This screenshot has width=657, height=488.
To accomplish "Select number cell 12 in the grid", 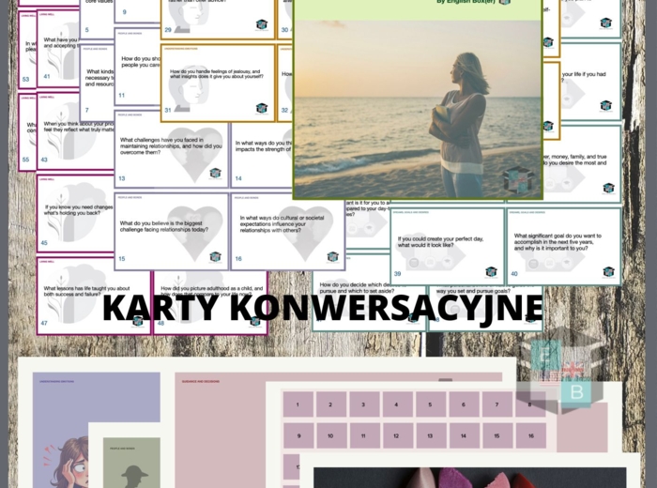I will coord(397,435).
